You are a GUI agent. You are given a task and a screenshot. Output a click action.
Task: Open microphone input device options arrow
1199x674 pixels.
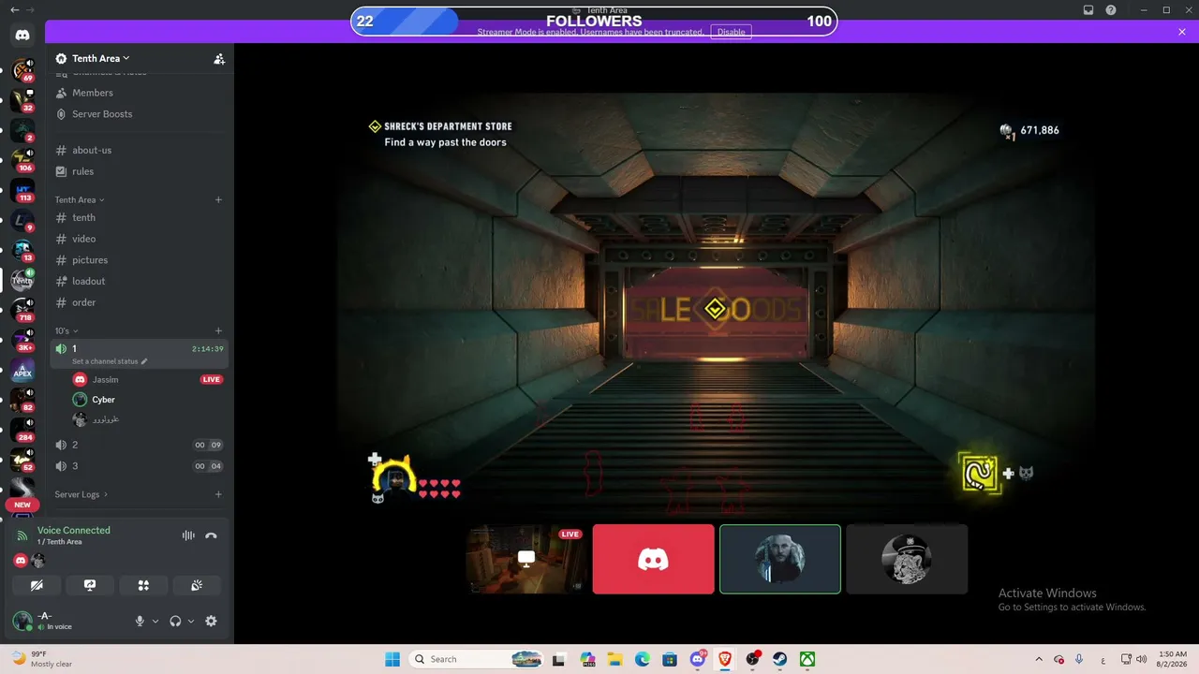click(155, 621)
